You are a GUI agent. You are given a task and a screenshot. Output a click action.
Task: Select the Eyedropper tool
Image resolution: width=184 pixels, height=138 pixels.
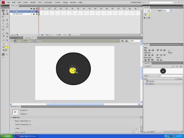click(x=3, y=36)
